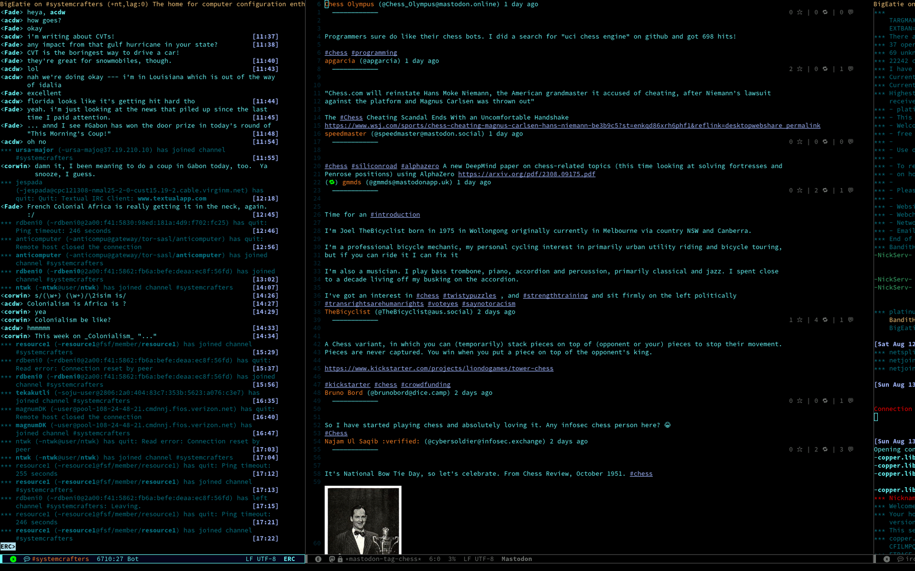915x571 pixels.
Task: Open the #strengthtraining hashtag
Action: click(555, 296)
